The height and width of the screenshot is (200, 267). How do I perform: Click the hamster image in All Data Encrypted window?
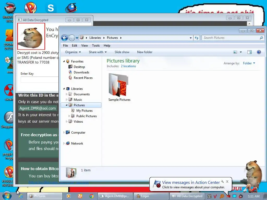(31, 36)
